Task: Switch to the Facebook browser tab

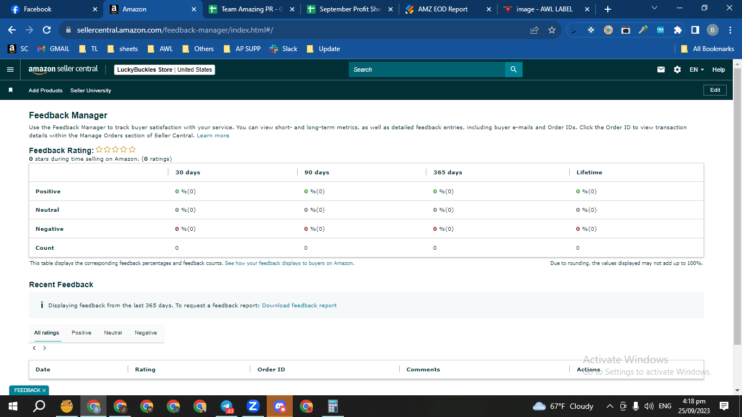Action: point(54,9)
